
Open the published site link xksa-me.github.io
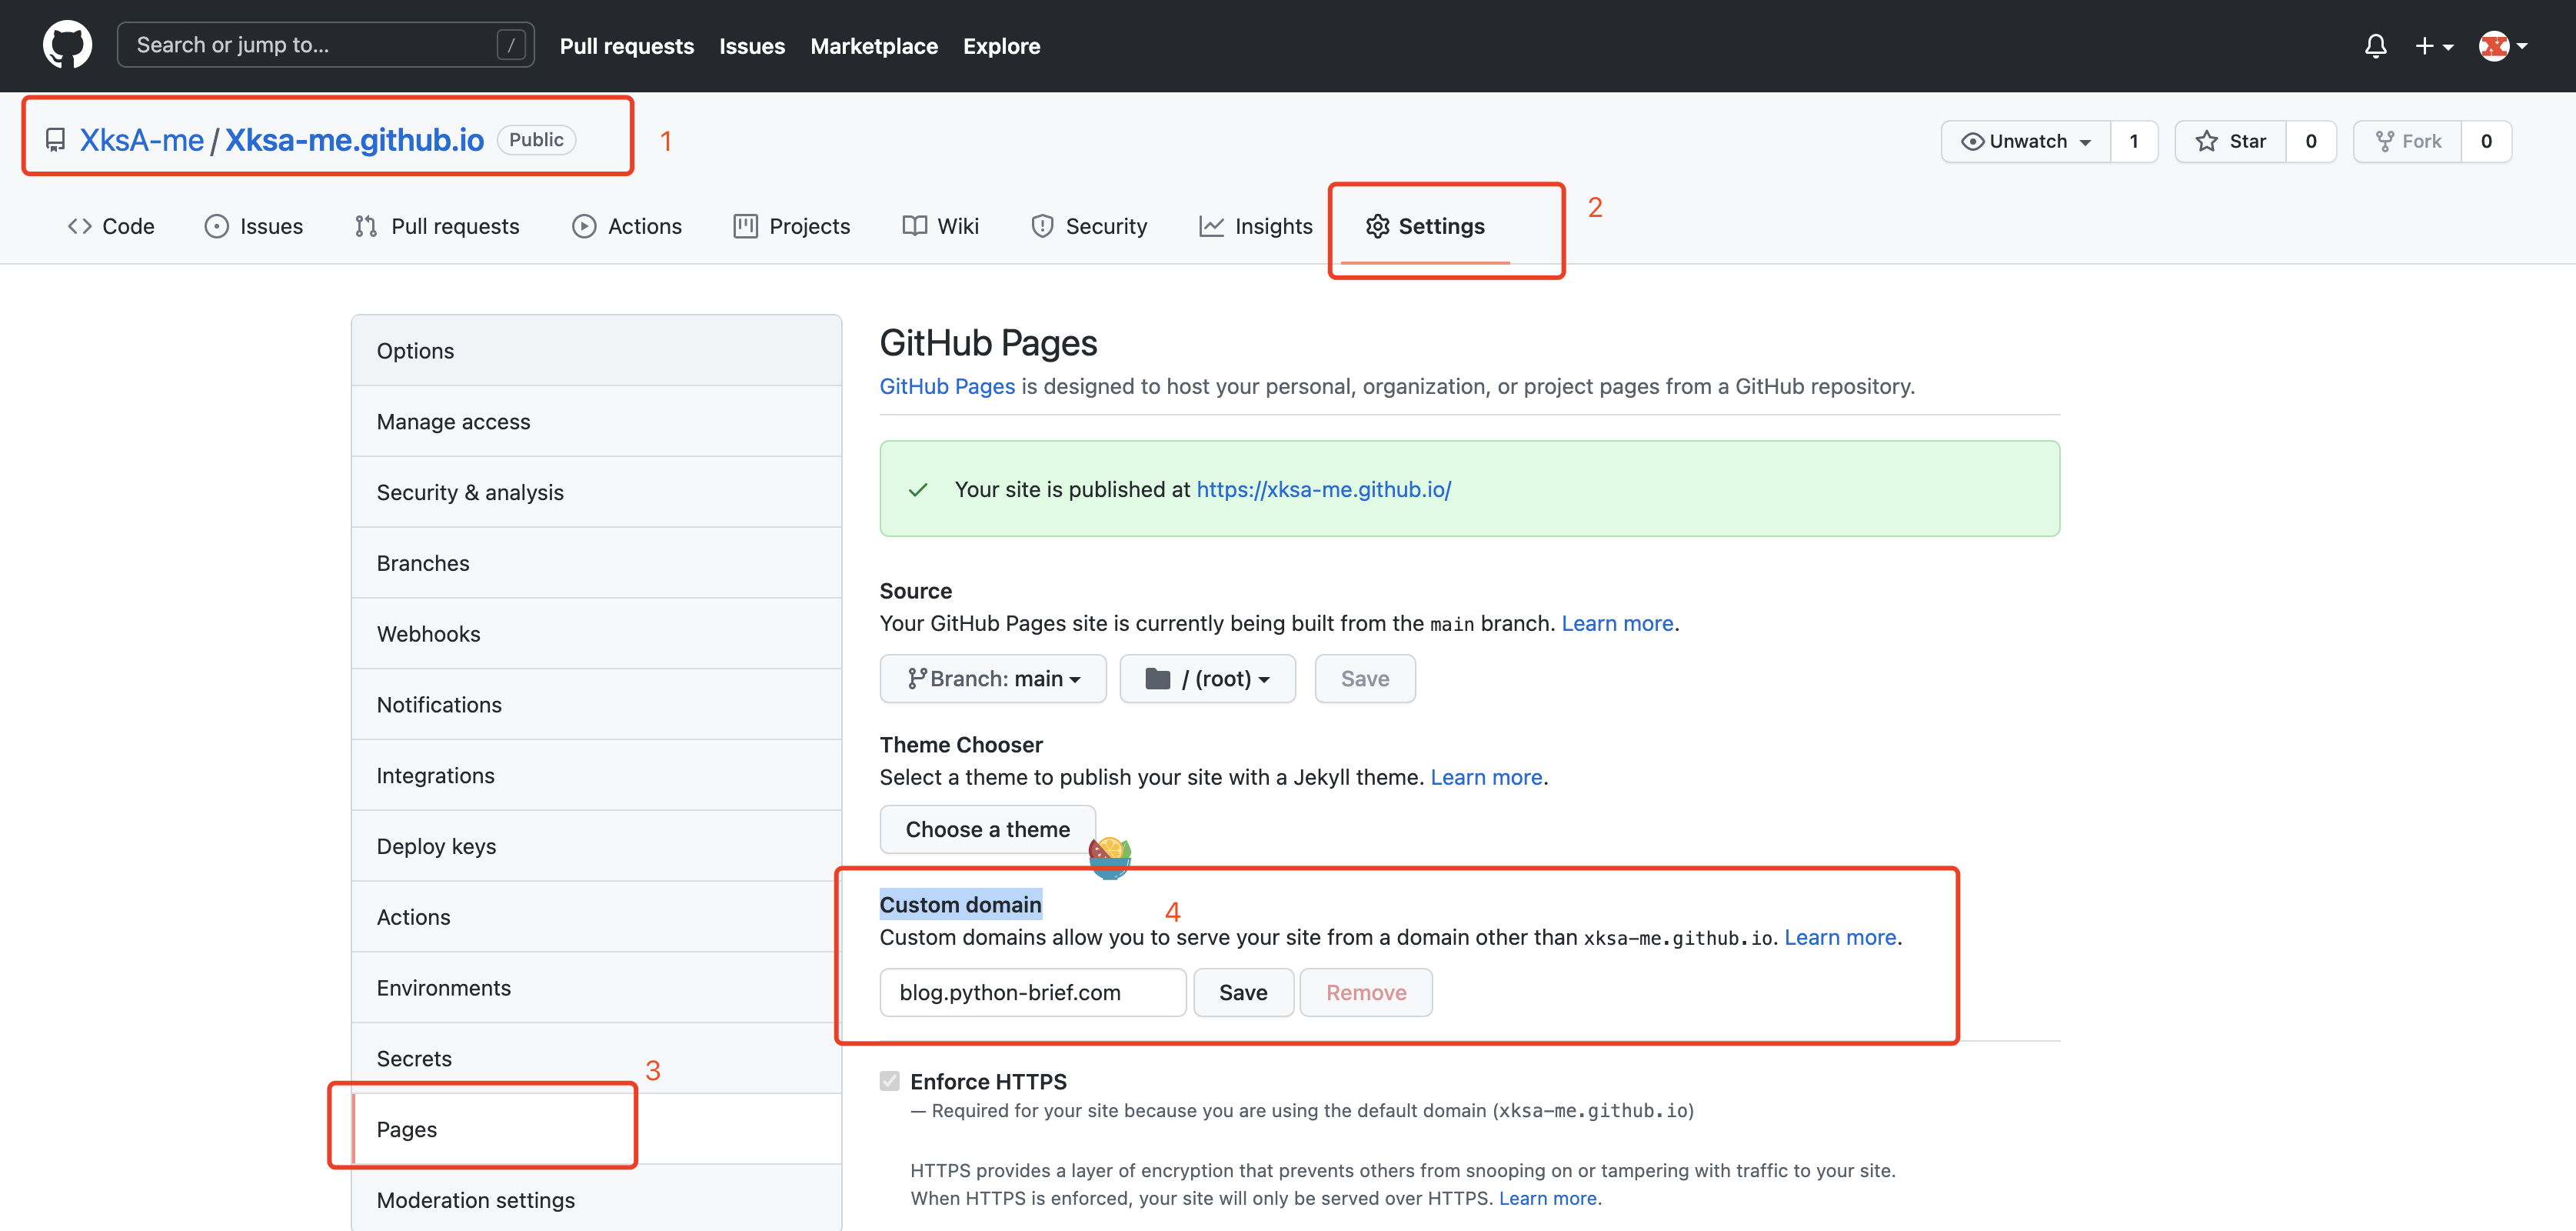[1323, 489]
